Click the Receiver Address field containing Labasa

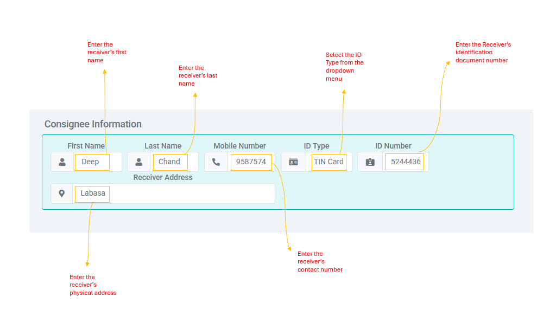tap(174, 194)
